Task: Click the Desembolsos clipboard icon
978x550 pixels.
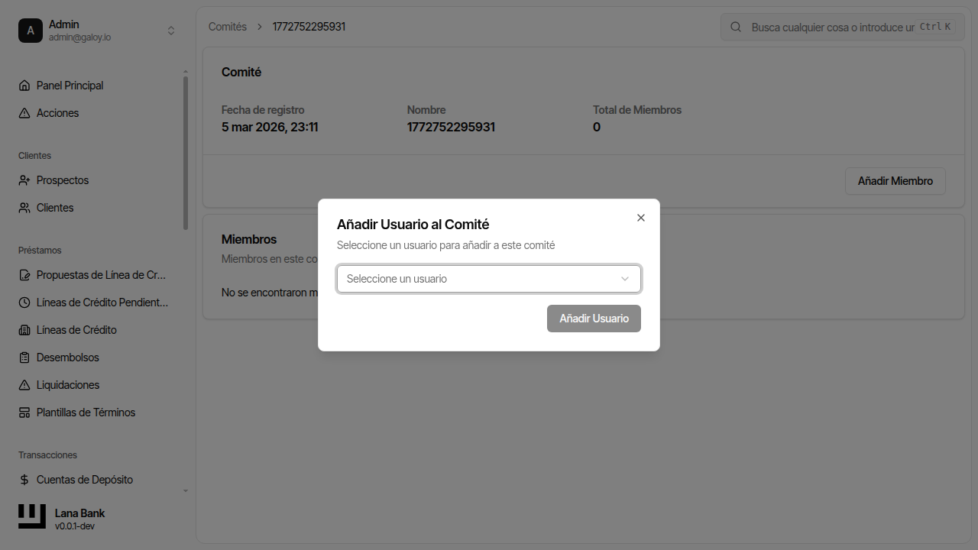Action: coord(24,357)
